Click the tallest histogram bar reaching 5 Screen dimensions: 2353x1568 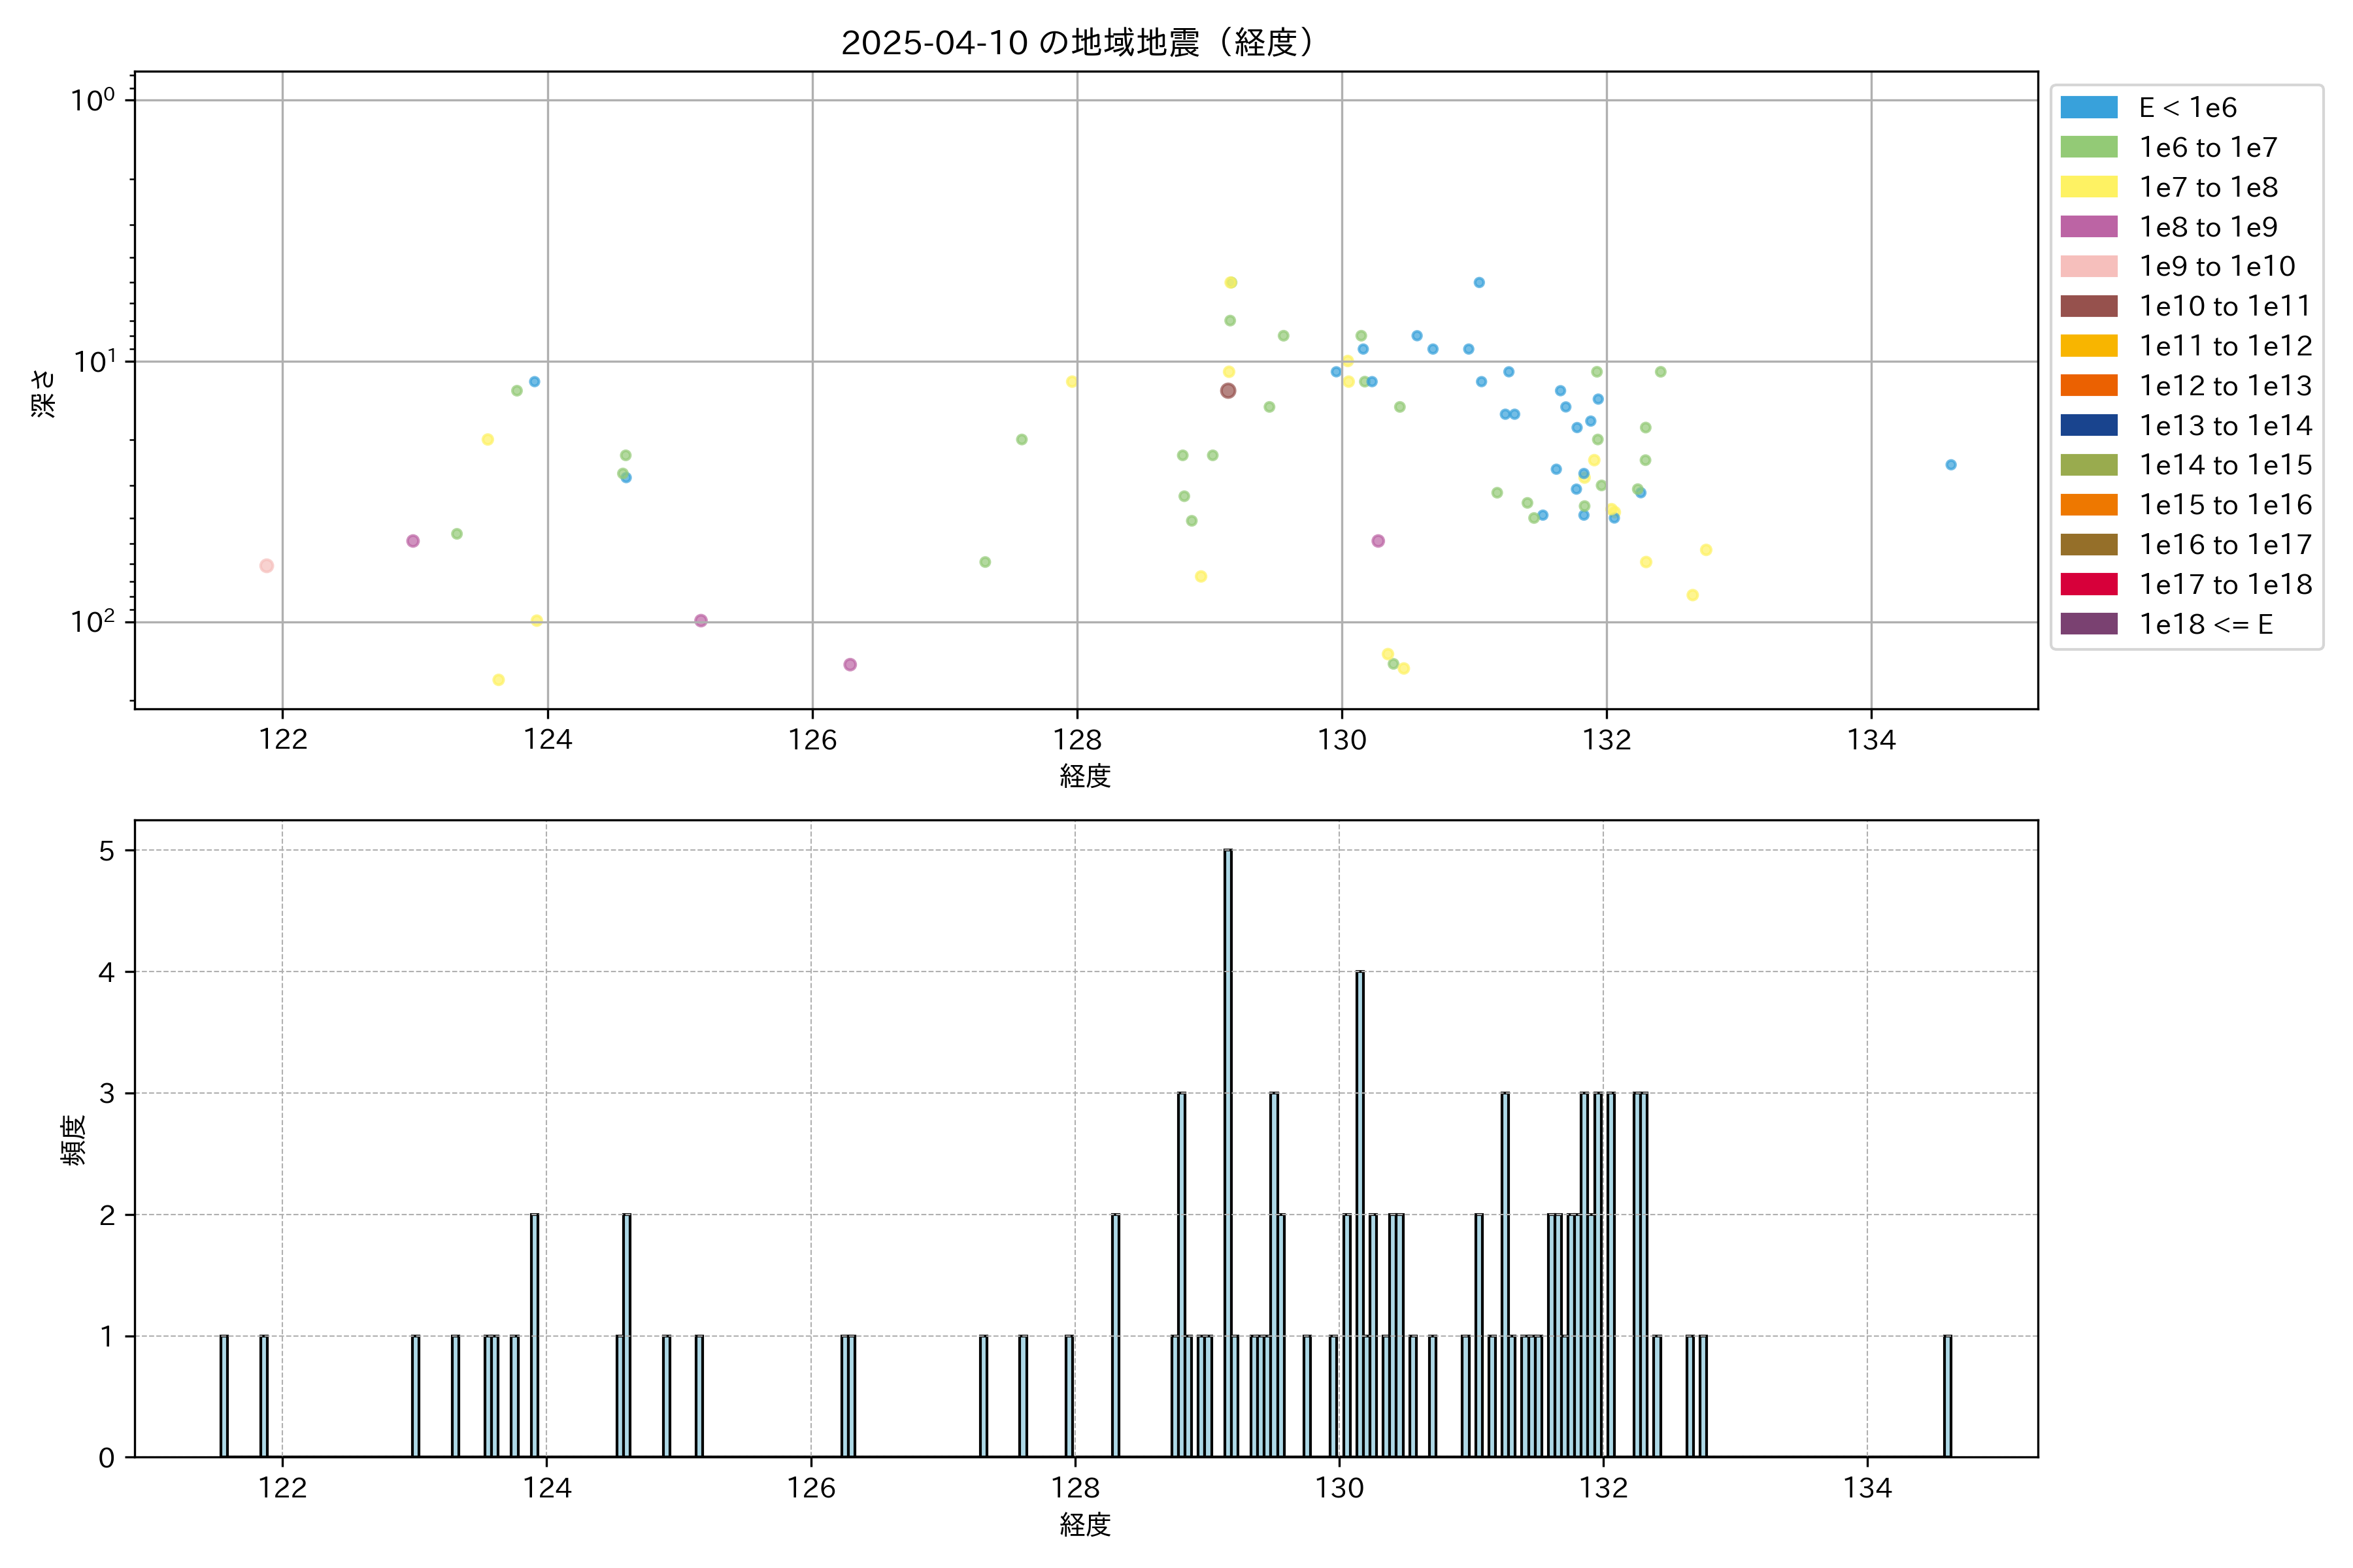click(x=1227, y=1150)
